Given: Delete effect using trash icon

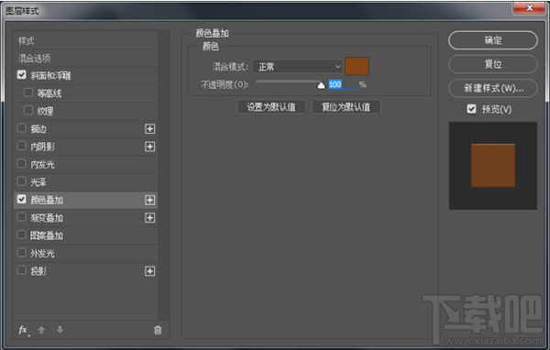Looking at the screenshot, I should pos(158,330).
